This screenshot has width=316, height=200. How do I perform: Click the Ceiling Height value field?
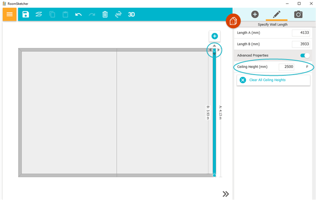(x=286, y=67)
